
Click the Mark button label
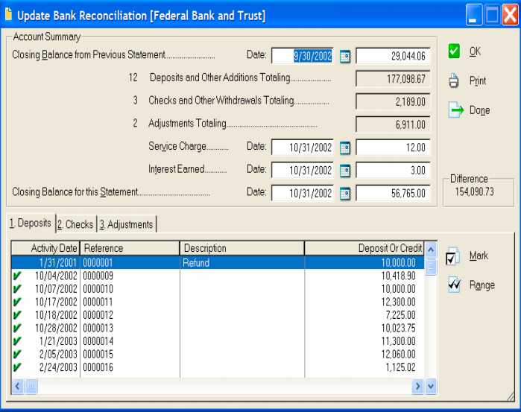479,256
